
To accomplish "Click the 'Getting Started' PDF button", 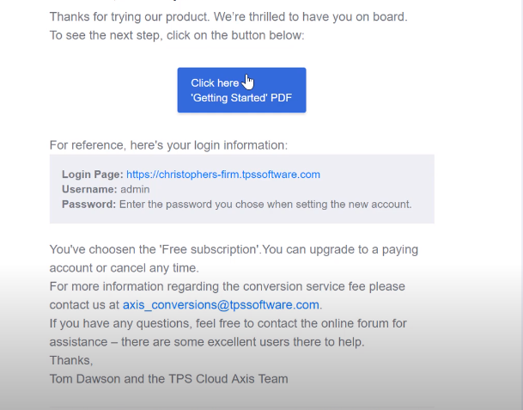I will point(241,90).
